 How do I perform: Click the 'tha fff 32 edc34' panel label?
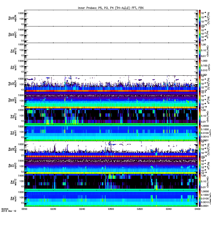pos(12,18)
